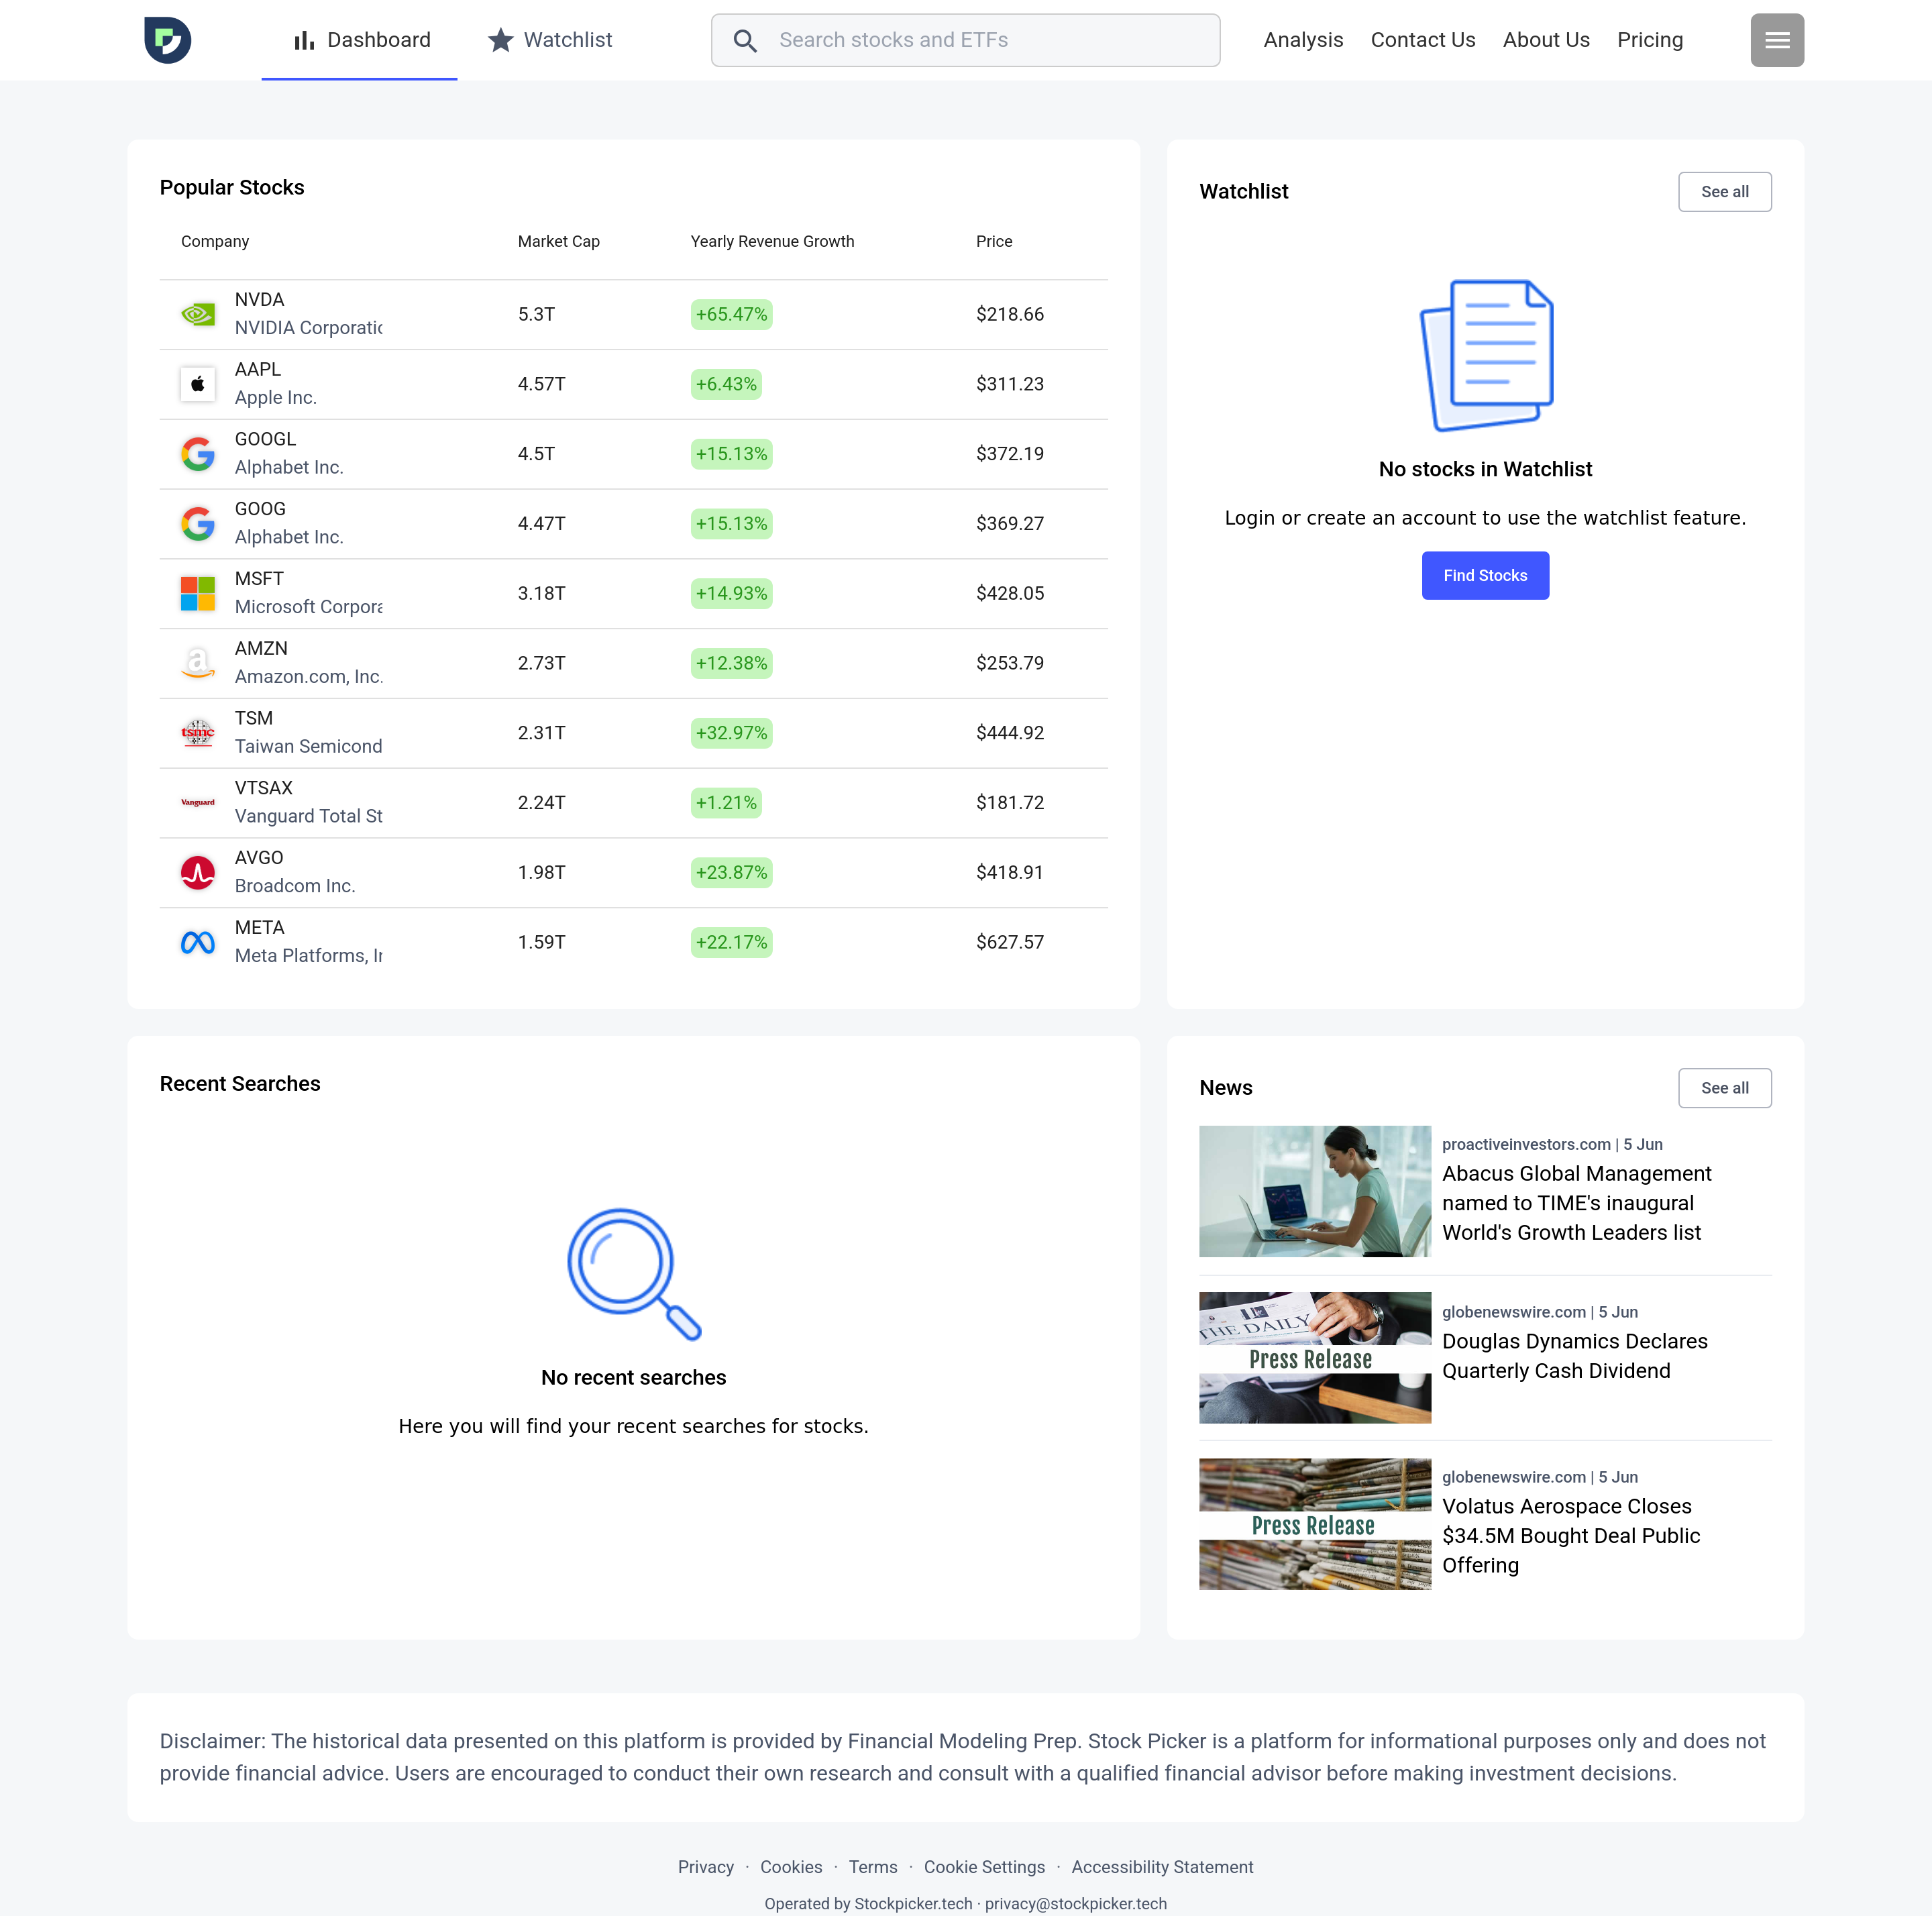Select the META ticker text
This screenshot has width=1932, height=1916.
pos(260,928)
